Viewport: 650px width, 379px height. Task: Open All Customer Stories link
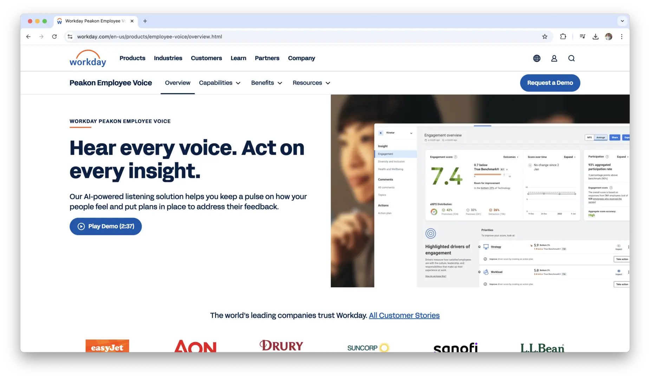[404, 315]
